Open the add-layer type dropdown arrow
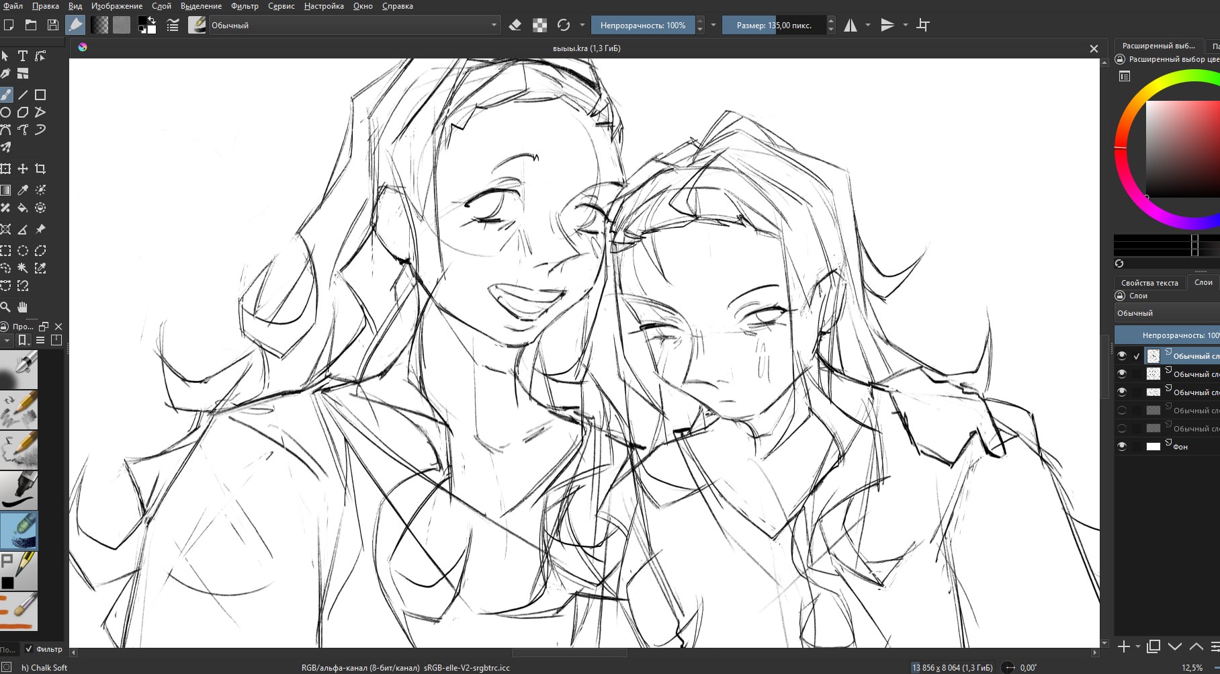This screenshot has width=1220, height=674. click(x=1137, y=646)
